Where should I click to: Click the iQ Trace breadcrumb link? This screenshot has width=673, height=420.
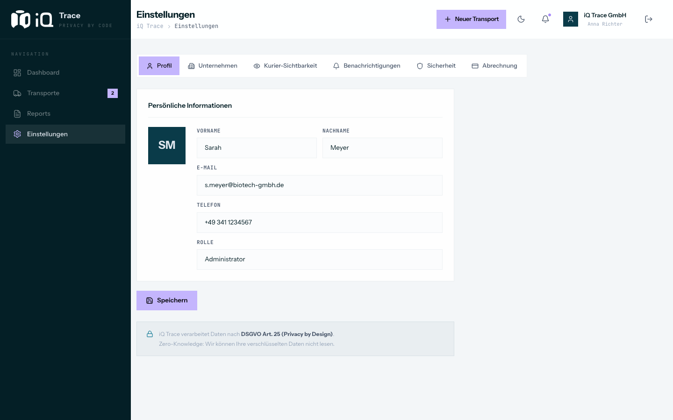150,26
